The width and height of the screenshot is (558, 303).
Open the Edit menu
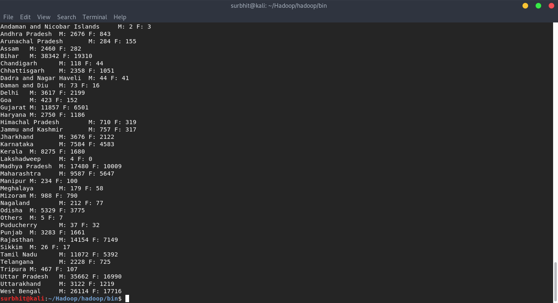pyautogui.click(x=25, y=17)
